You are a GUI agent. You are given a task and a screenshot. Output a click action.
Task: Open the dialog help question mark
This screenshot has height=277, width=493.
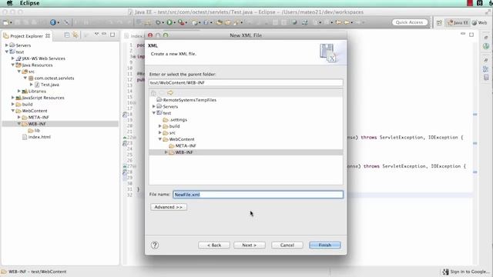point(155,245)
